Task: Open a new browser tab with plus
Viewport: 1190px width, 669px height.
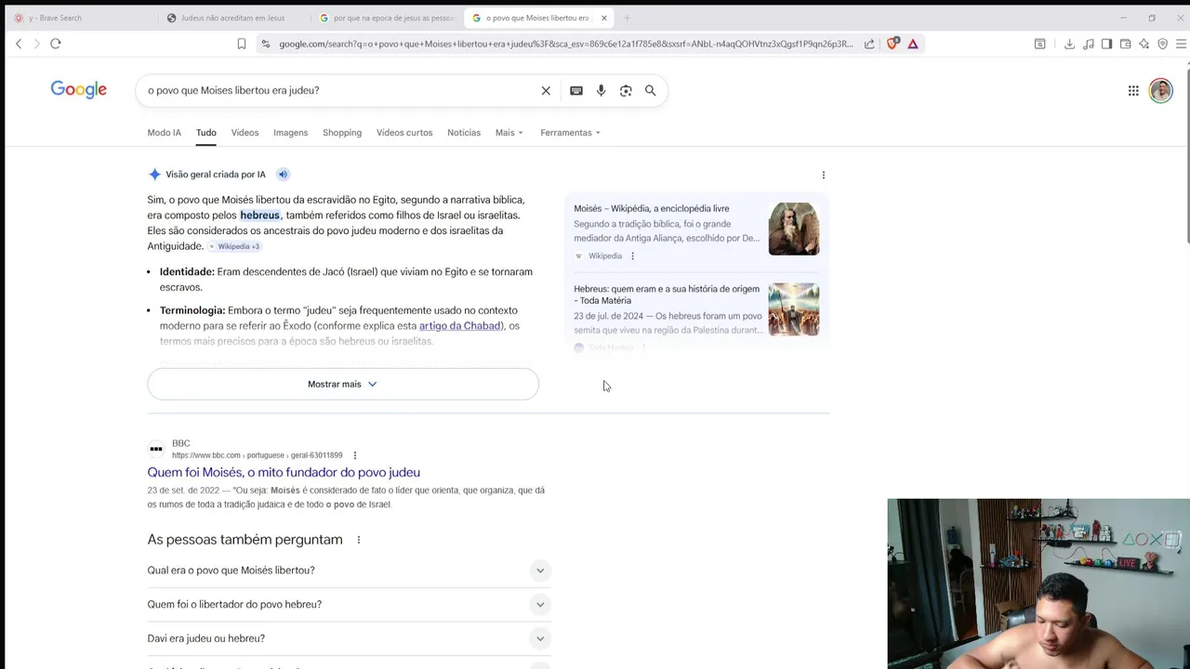Action: (627, 18)
